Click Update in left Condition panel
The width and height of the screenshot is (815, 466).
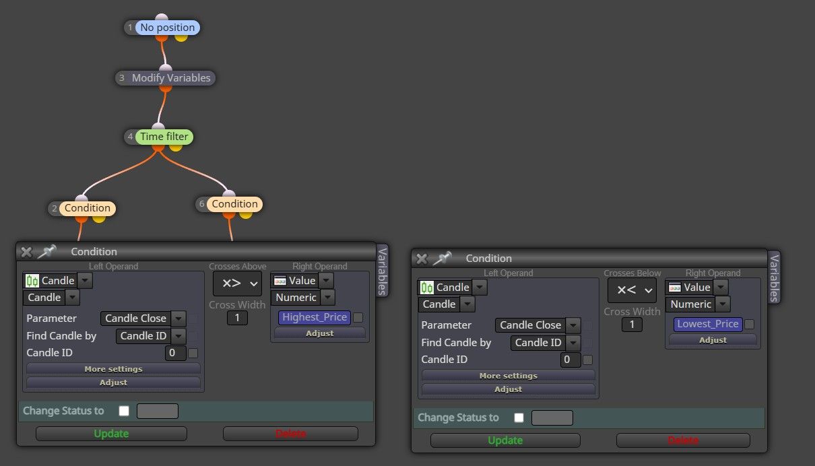click(111, 434)
